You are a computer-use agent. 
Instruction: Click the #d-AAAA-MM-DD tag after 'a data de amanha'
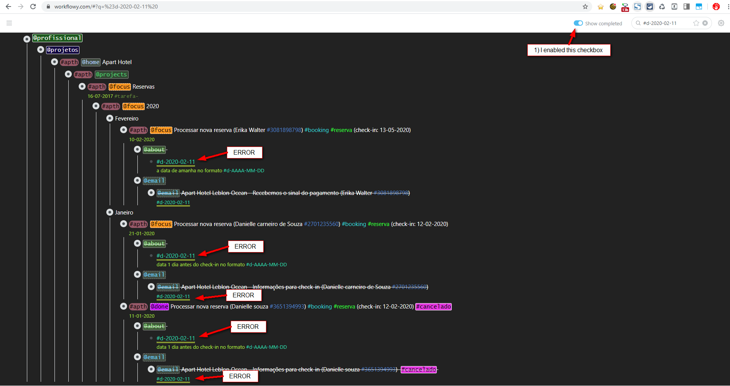click(244, 171)
